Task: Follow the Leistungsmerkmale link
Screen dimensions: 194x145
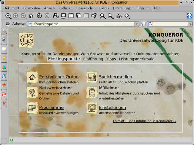Action: 137,59
